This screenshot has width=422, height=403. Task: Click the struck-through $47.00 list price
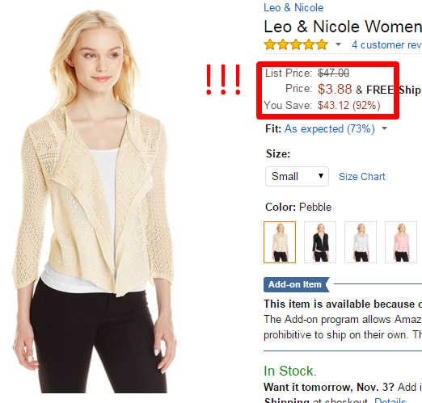tap(333, 73)
